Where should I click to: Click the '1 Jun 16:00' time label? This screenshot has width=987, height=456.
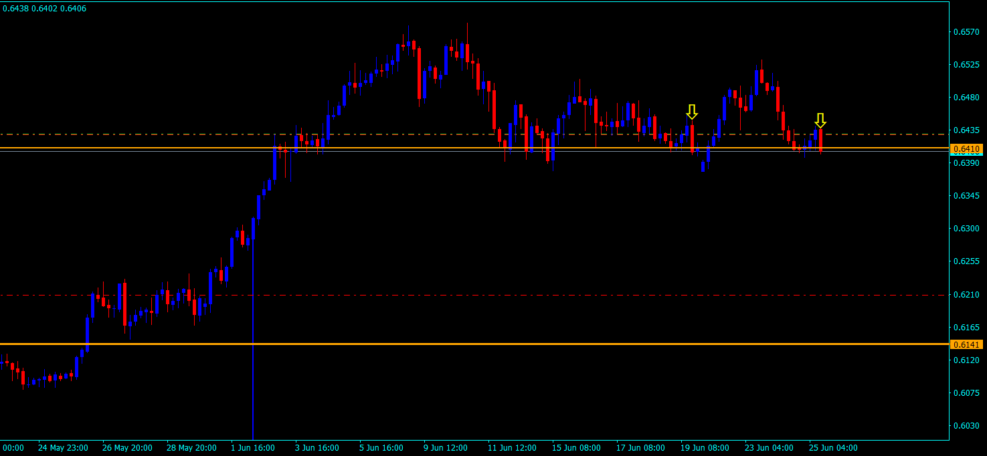click(x=253, y=447)
